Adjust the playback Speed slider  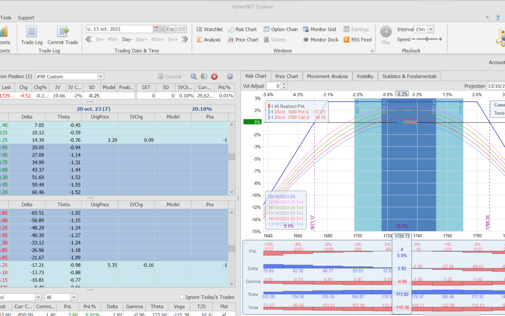coord(427,39)
